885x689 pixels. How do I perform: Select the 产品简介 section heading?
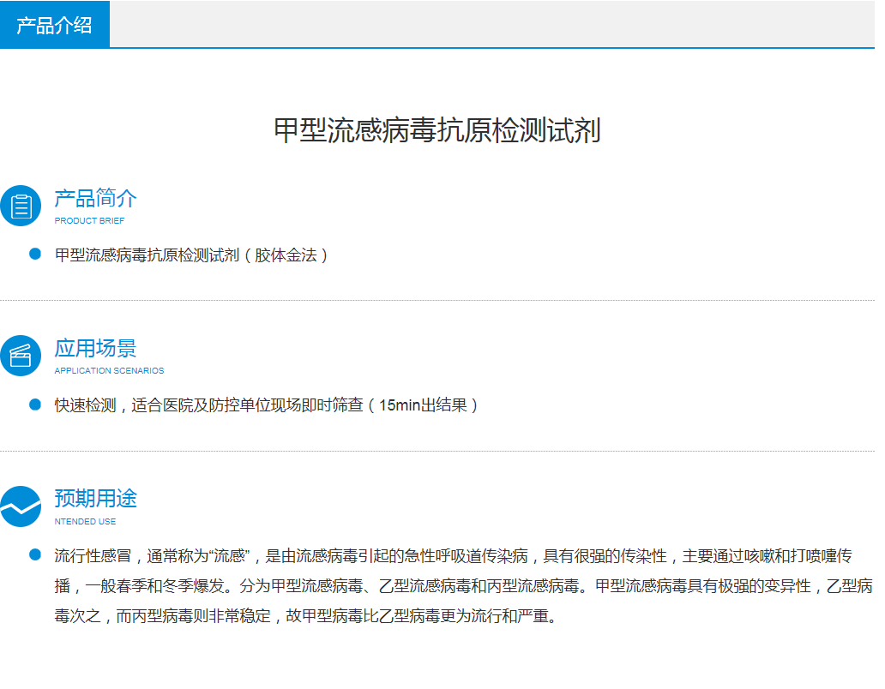[x=95, y=199]
